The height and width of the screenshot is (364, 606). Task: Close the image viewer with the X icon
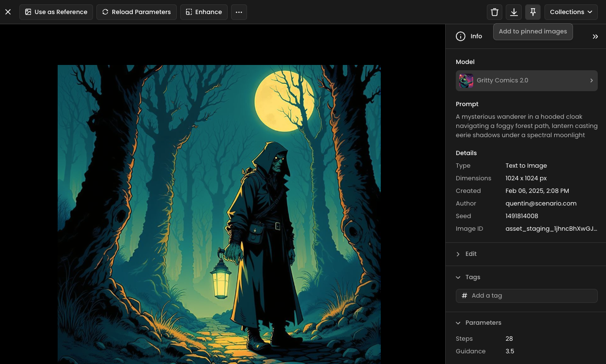pos(8,12)
